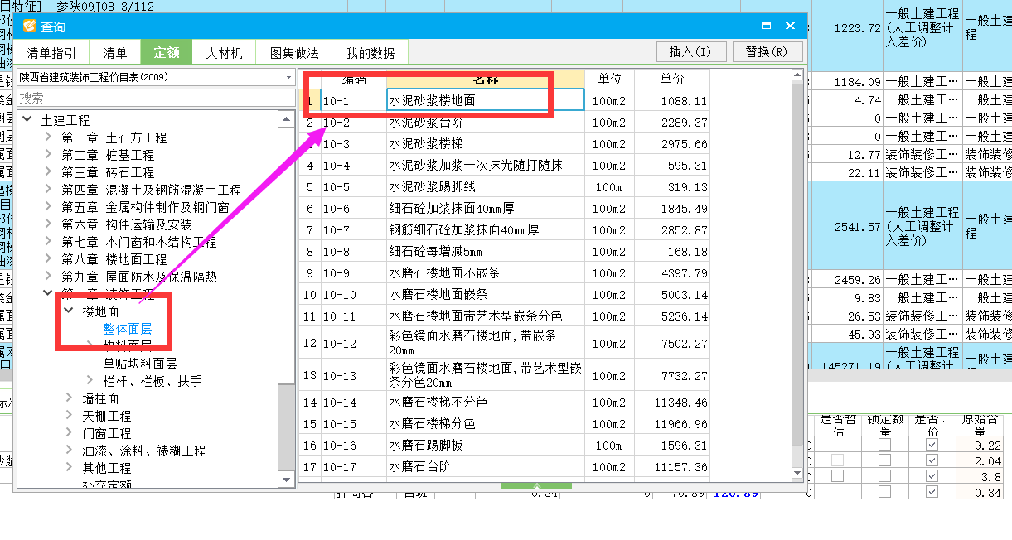Switch to the 清单指引 tab
1012x540 pixels.
click(51, 53)
